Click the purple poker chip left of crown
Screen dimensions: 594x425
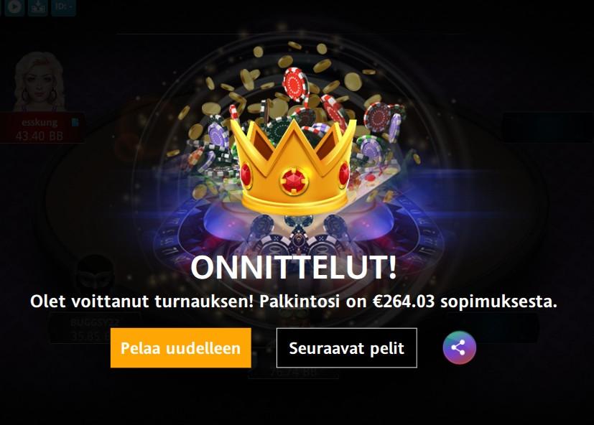pyautogui.click(x=218, y=136)
